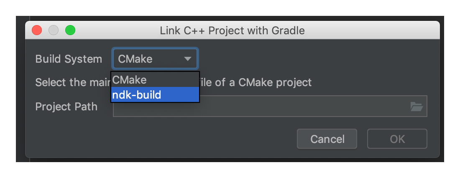Confirm with the OK button

[397, 139]
